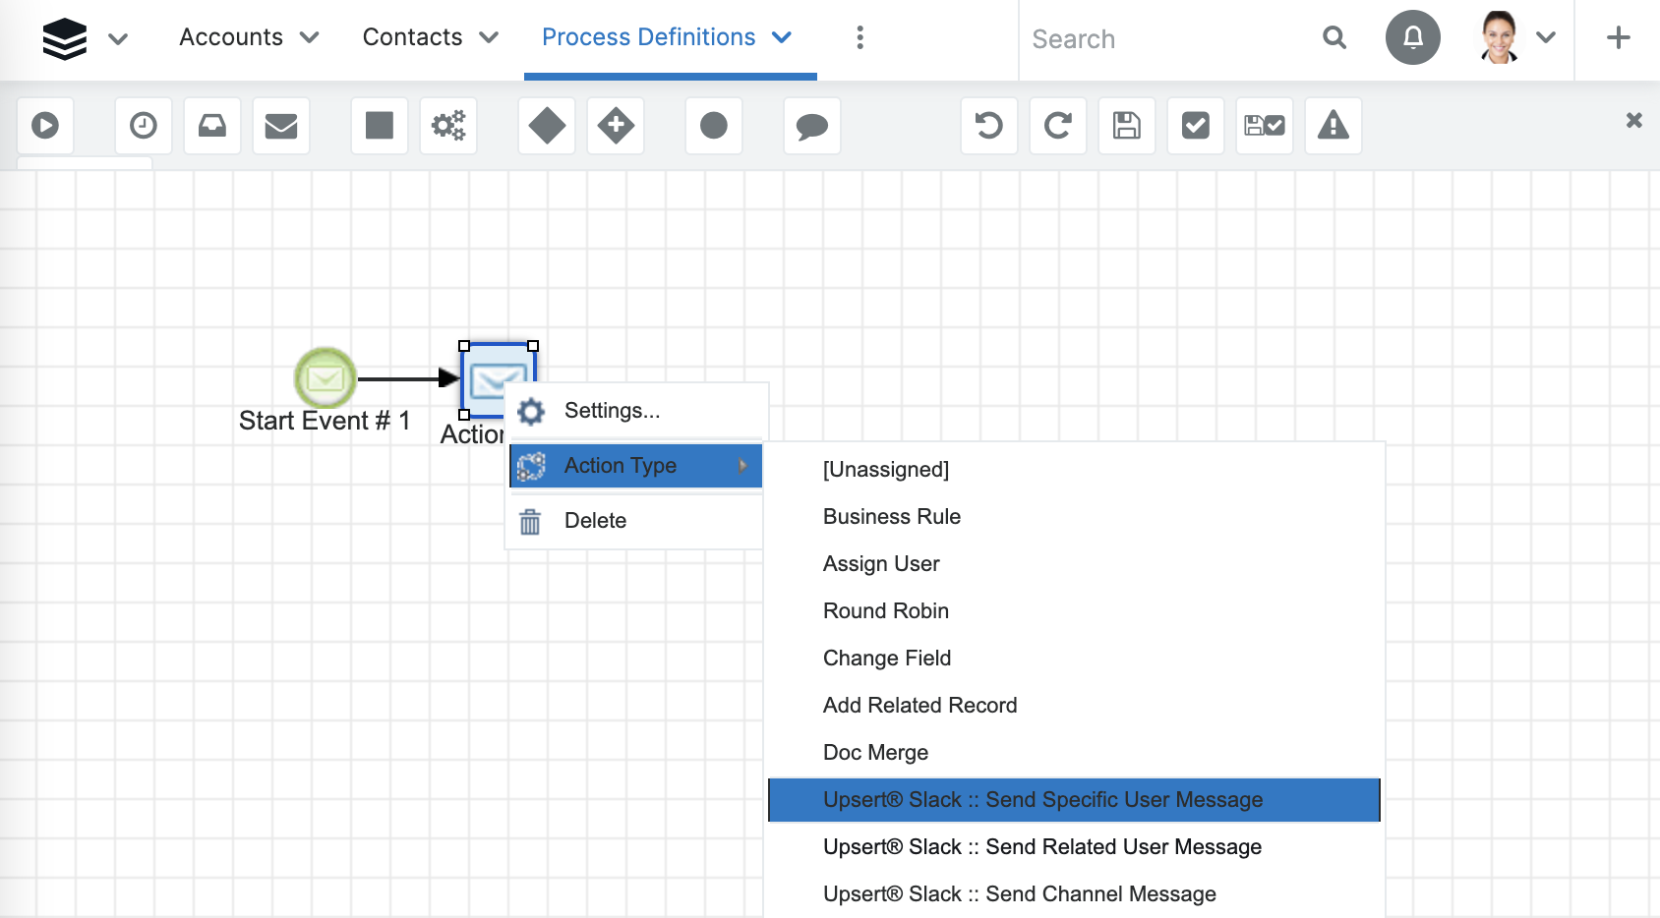Image resolution: width=1660 pixels, height=918 pixels.
Task: Click the Search input field
Action: click(x=1160, y=39)
